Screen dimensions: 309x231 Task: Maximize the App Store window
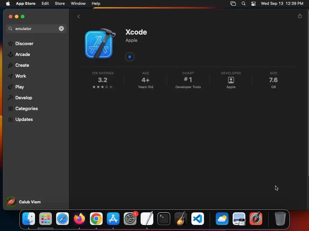[23, 17]
